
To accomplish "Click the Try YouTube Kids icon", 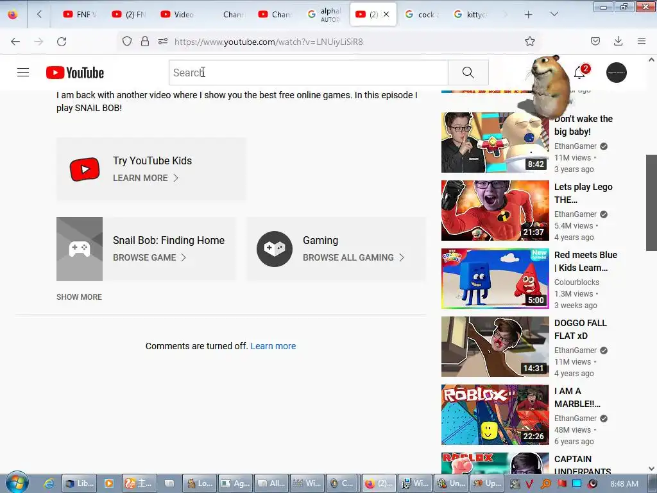I will click(x=85, y=169).
